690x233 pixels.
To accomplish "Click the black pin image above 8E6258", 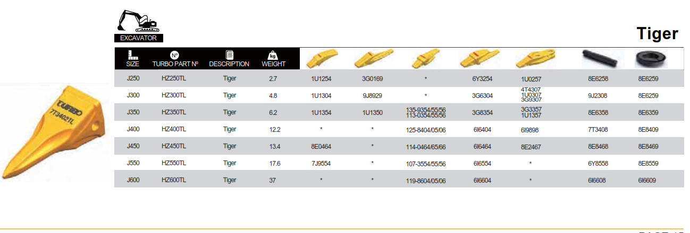I will click(x=599, y=58).
